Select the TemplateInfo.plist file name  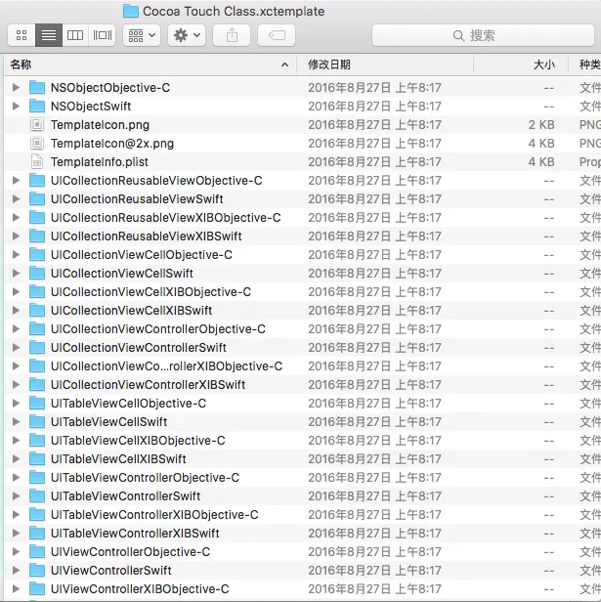click(x=100, y=161)
